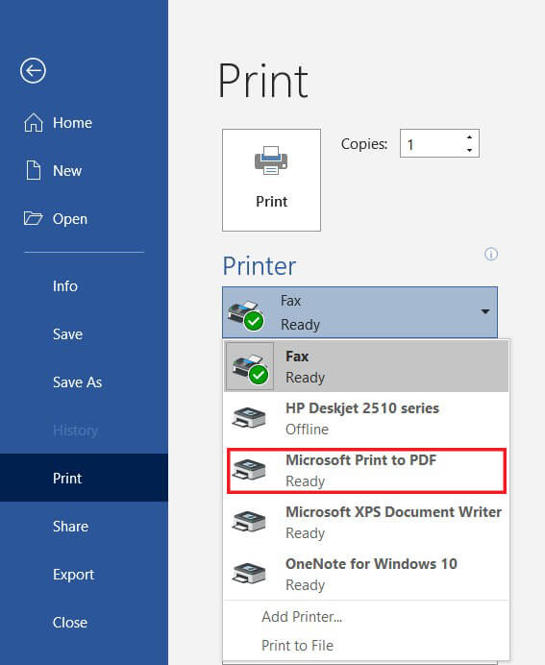Click the printer information icon
The image size is (545, 665).
(491, 254)
